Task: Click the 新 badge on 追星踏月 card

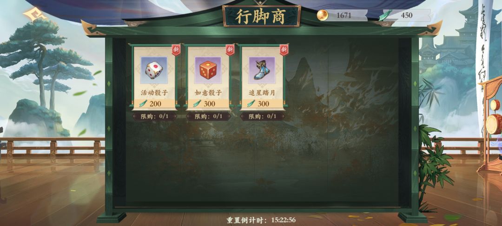Action: click(x=284, y=50)
